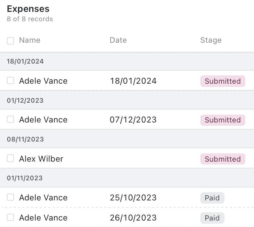Collapse the 01/12/2023 group header

[x=25, y=101]
